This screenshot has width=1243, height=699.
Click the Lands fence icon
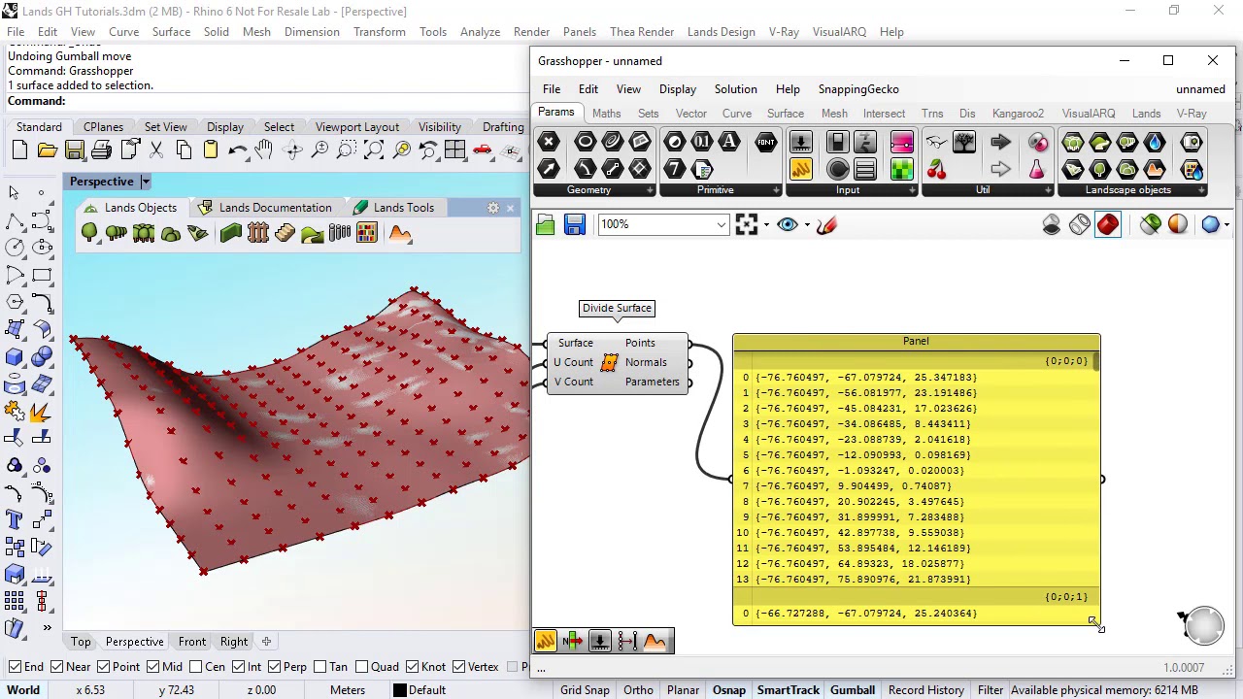pos(257,233)
